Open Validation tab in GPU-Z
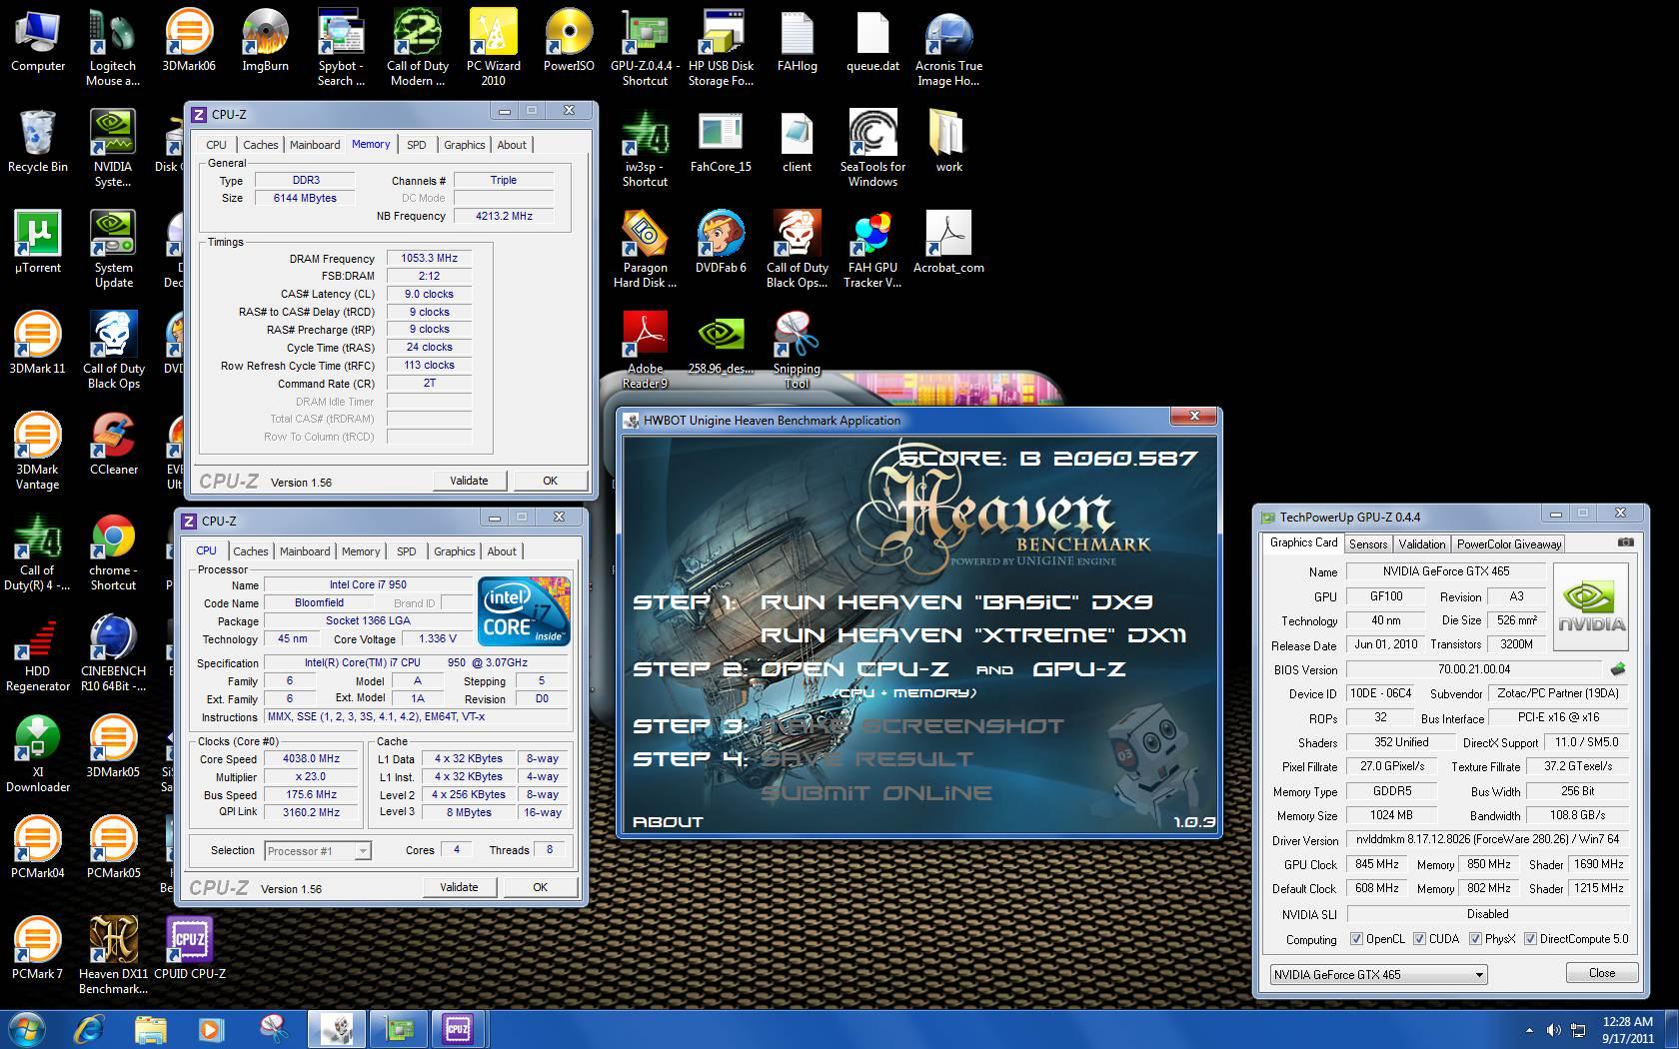Image resolution: width=1679 pixels, height=1049 pixels. pos(1421,544)
